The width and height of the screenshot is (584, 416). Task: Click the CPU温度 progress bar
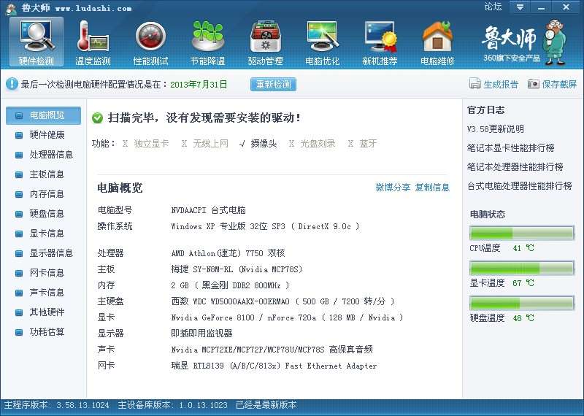click(x=522, y=233)
